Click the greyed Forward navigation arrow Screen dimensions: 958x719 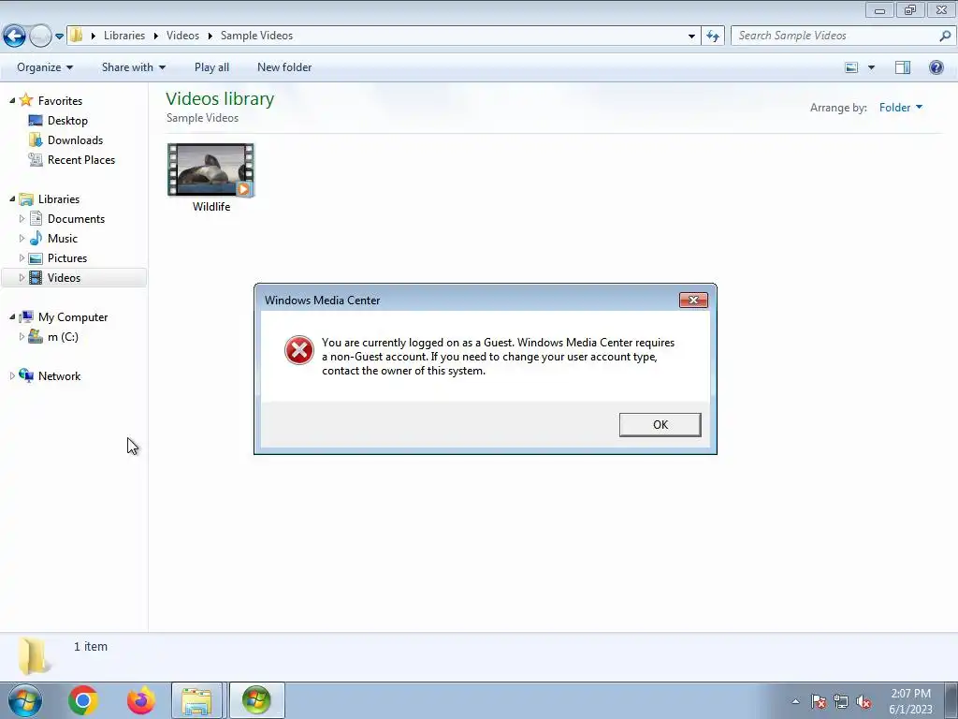[40, 37]
